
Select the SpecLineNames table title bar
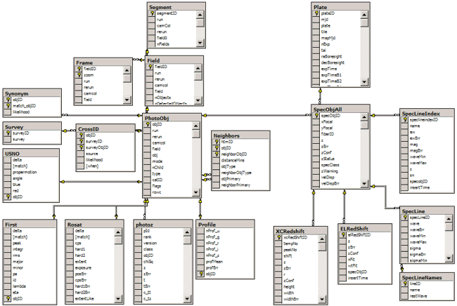coord(425,277)
